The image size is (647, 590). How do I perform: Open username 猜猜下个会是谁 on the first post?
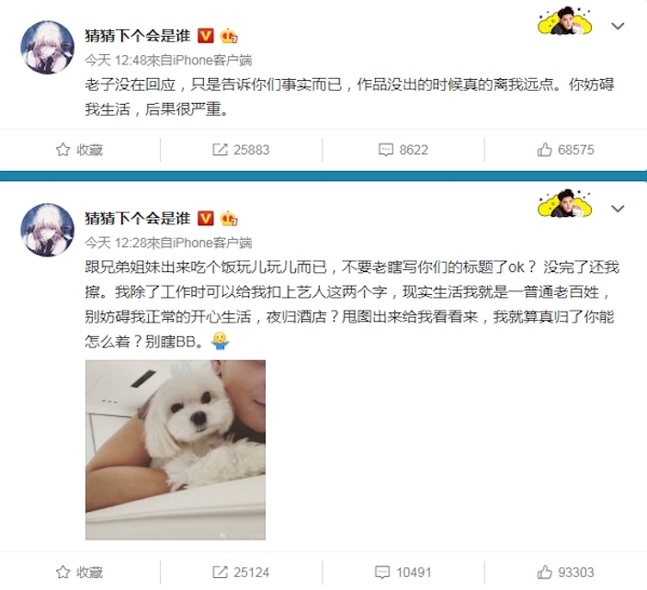(x=138, y=36)
